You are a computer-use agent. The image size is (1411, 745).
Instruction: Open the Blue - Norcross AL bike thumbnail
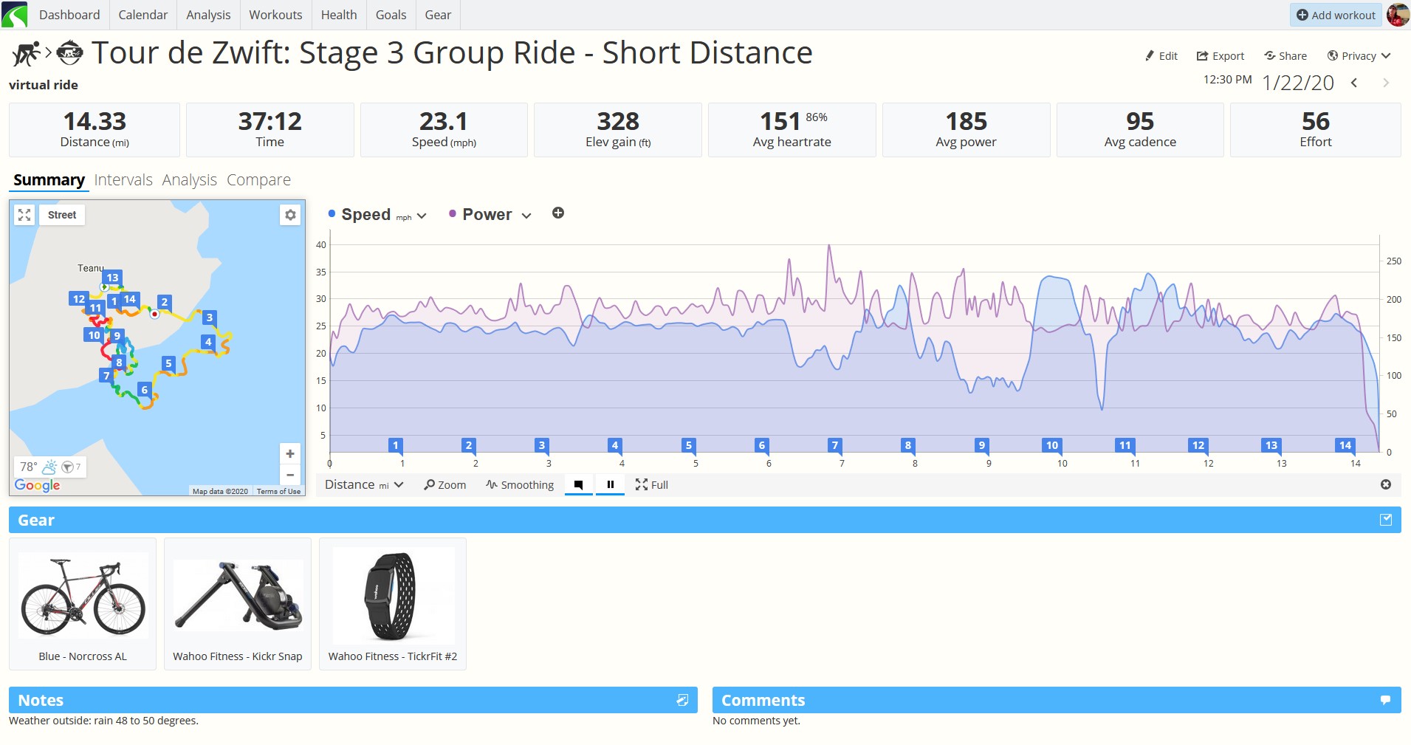[x=83, y=604]
